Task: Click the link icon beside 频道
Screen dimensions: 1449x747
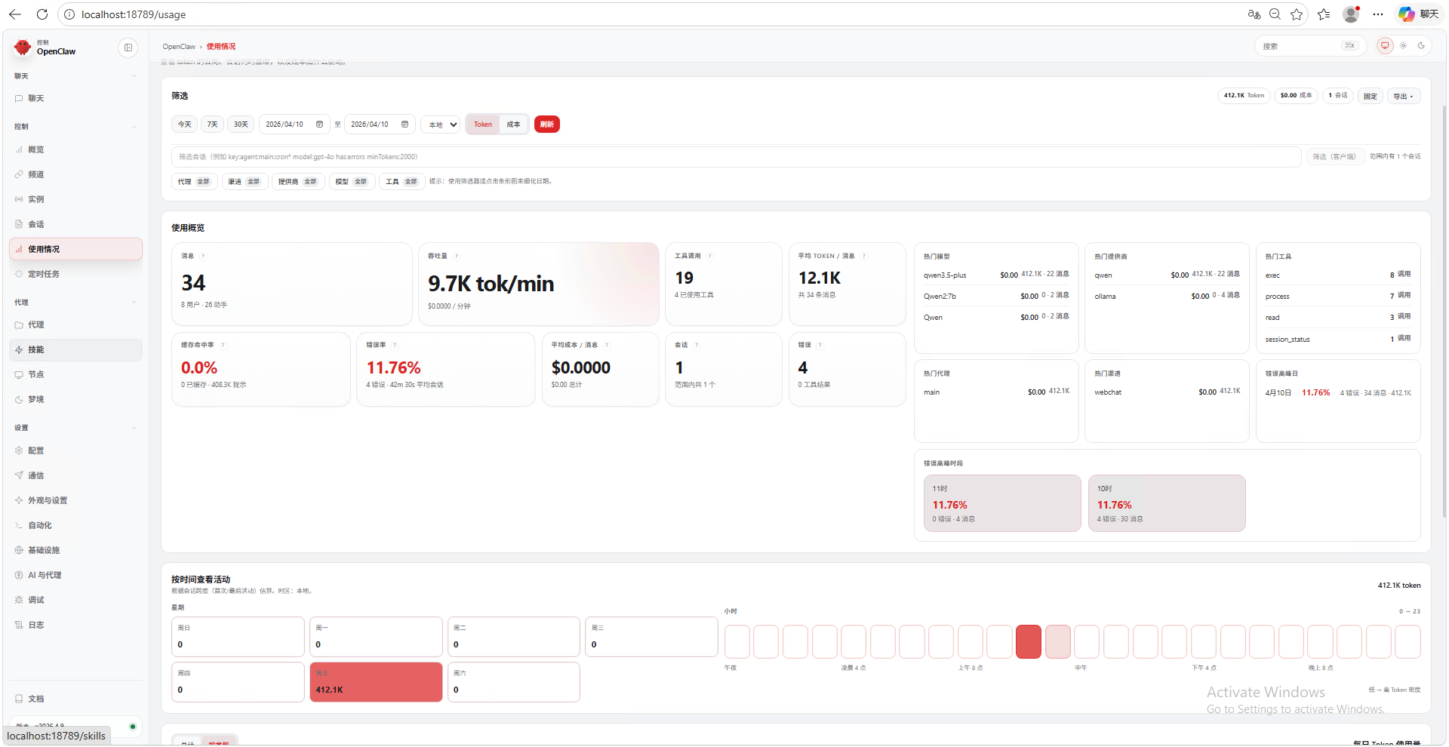Action: click(19, 175)
